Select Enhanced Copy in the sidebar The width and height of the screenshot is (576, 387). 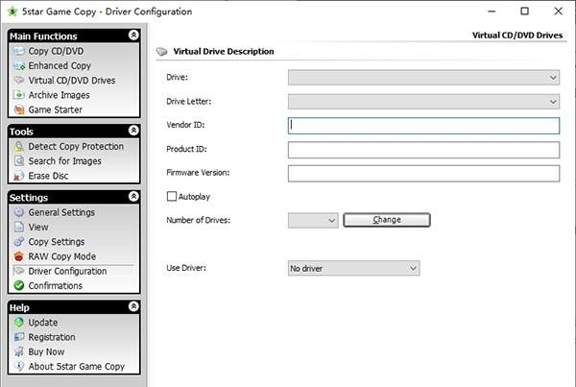pyautogui.click(x=60, y=66)
